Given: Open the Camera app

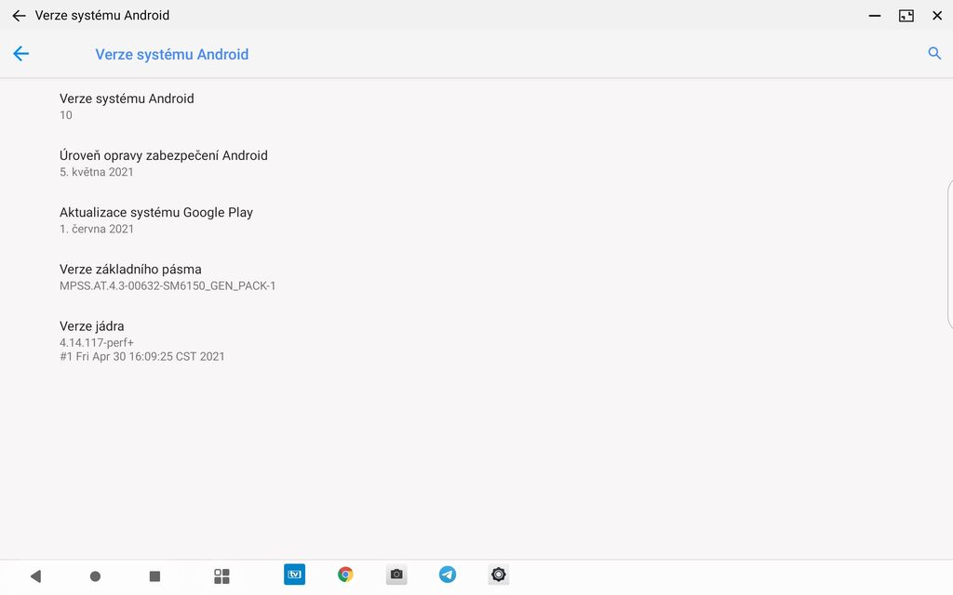Looking at the screenshot, I should (x=396, y=575).
